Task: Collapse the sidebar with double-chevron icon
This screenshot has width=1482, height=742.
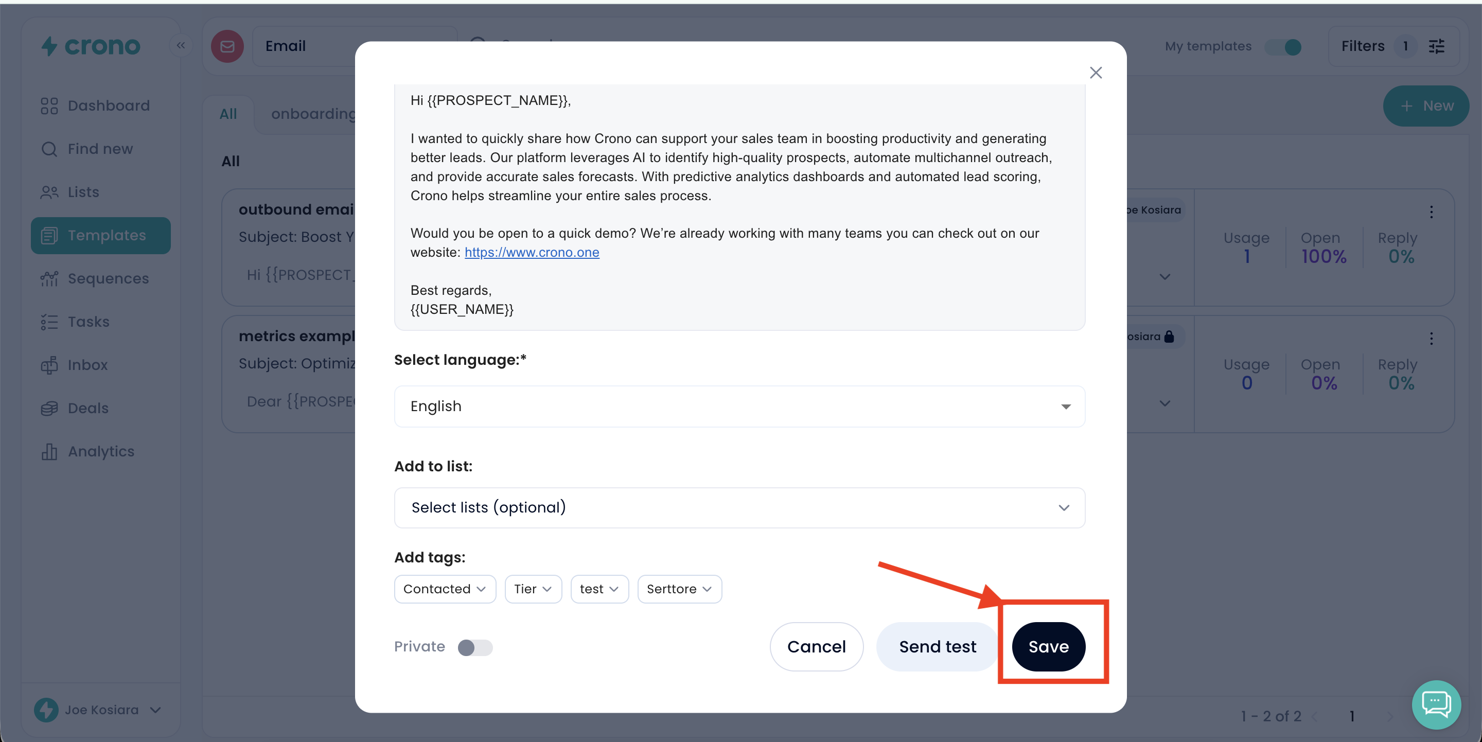Action: coord(181,45)
